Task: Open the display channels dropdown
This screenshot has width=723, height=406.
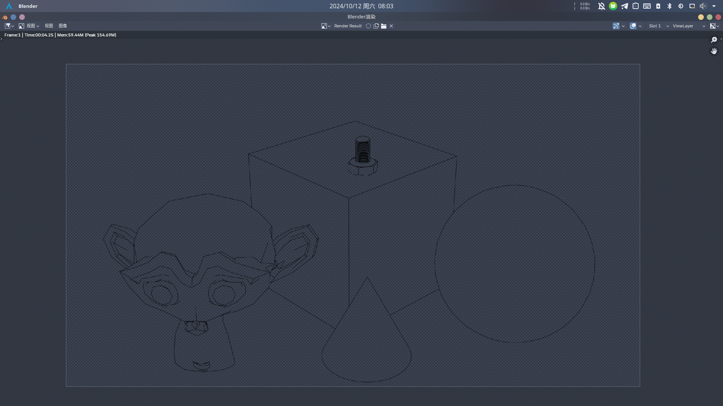Action: coord(714,26)
